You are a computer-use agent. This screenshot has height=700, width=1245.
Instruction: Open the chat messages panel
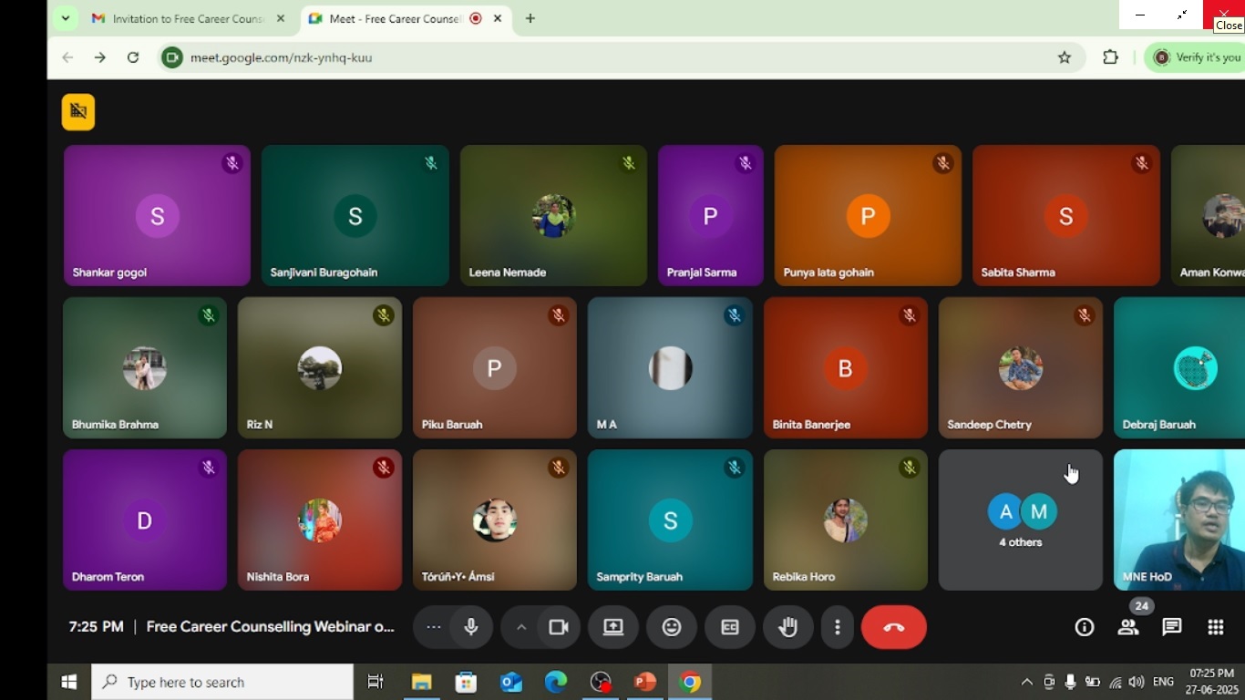(x=1172, y=627)
